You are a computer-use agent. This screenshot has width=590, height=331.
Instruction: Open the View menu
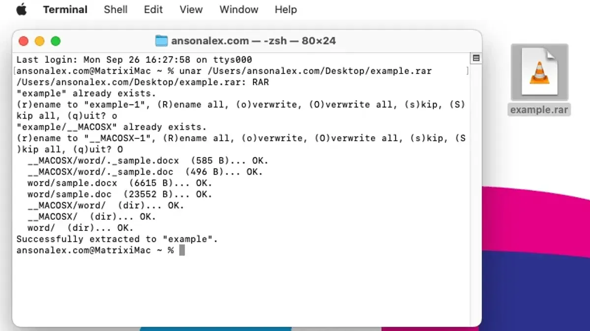pos(191,9)
